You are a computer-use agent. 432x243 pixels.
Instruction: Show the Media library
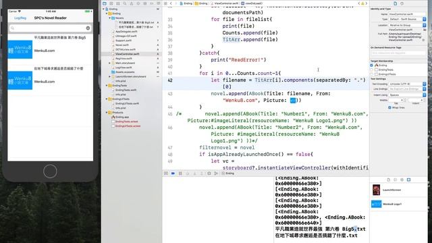[408, 180]
